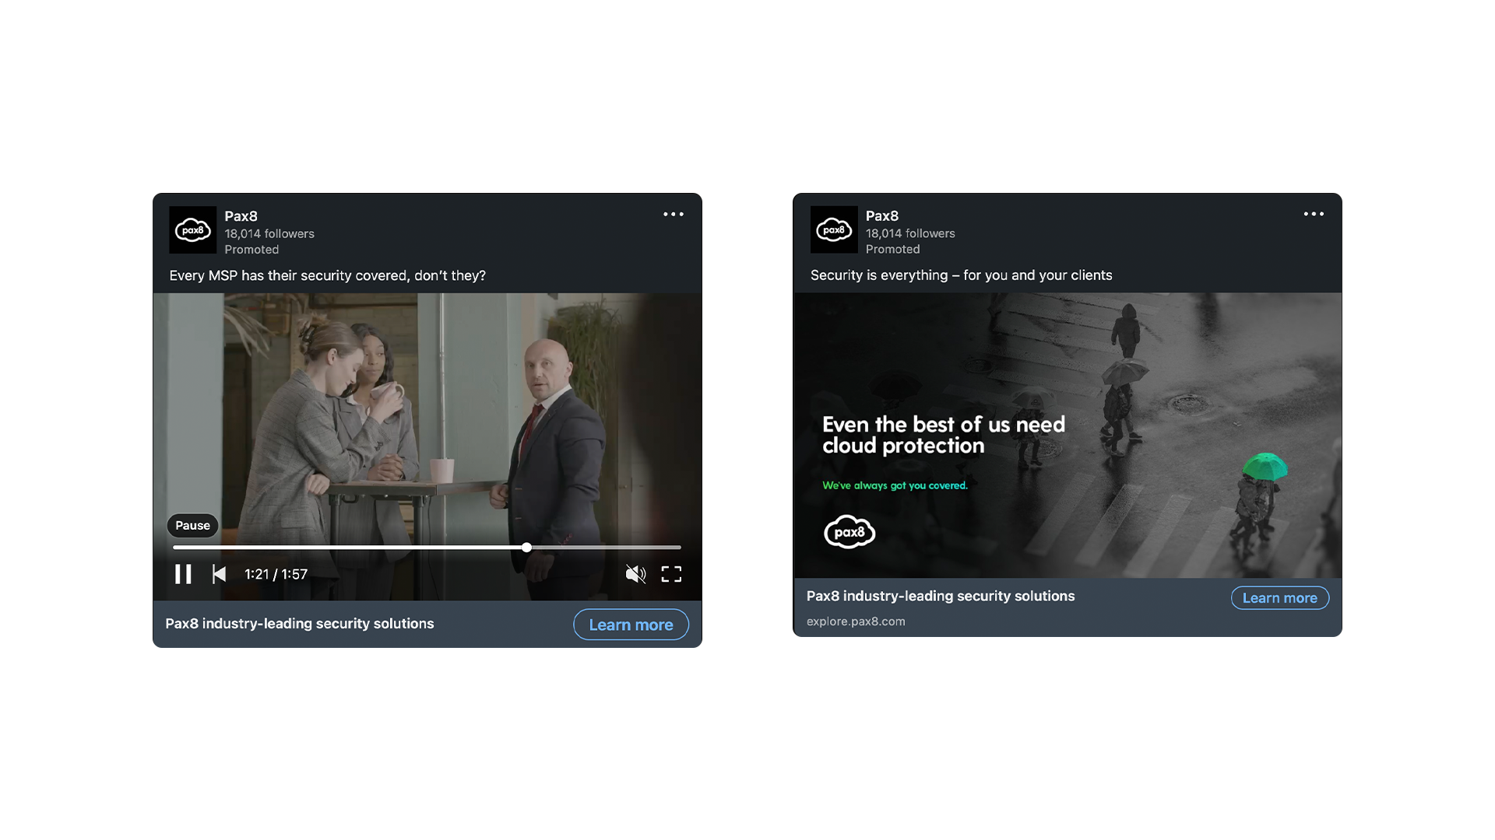Open three-dot menu on the right Pax8 post
Viewport: 1495px width, 840px height.
[1314, 214]
